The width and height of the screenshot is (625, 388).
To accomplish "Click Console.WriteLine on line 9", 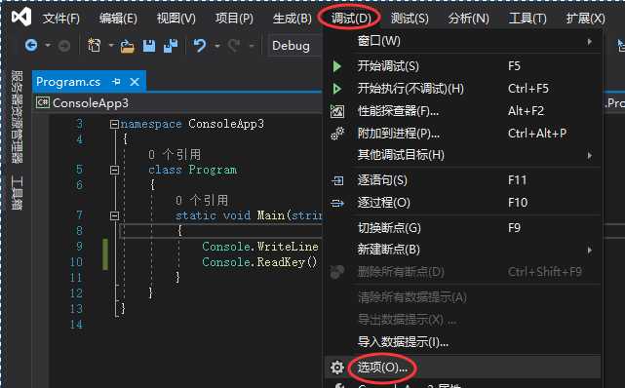I will tap(260, 247).
